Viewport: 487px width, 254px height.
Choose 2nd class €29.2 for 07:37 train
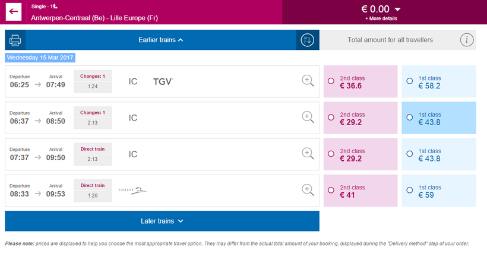[331, 154]
